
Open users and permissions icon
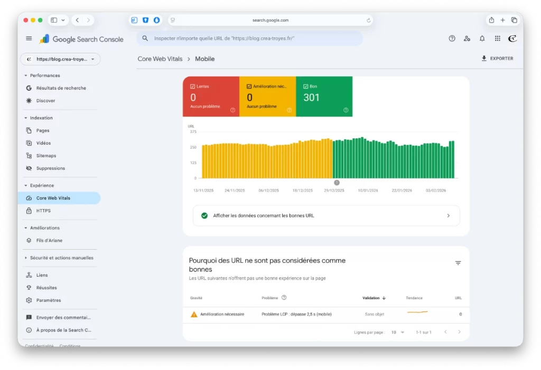467,39
